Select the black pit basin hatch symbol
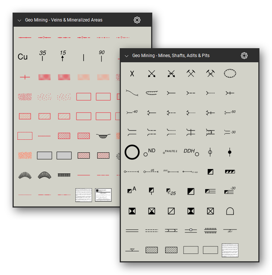 click(103, 136)
